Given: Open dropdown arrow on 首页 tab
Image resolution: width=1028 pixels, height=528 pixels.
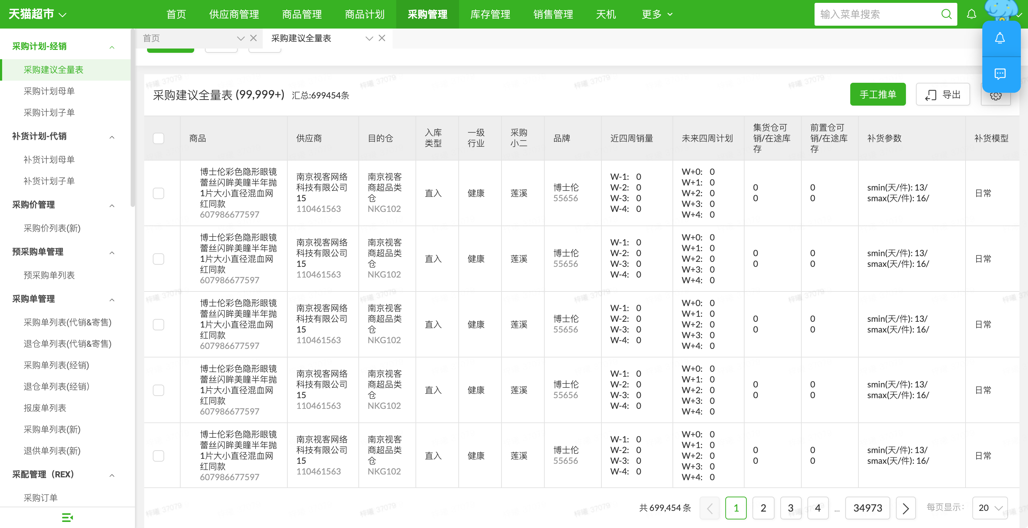Looking at the screenshot, I should point(241,38).
